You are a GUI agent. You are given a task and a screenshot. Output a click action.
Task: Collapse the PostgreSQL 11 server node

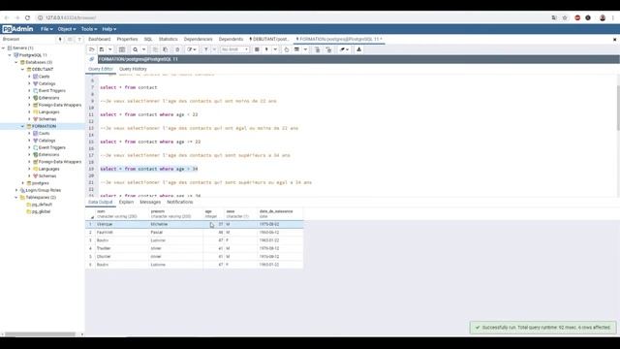click(x=10, y=55)
